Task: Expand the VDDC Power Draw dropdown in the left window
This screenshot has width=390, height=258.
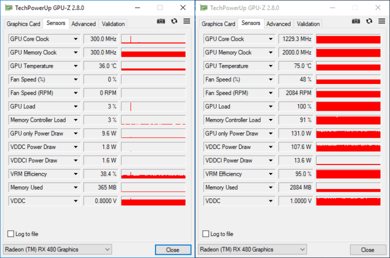Action: tap(76, 147)
